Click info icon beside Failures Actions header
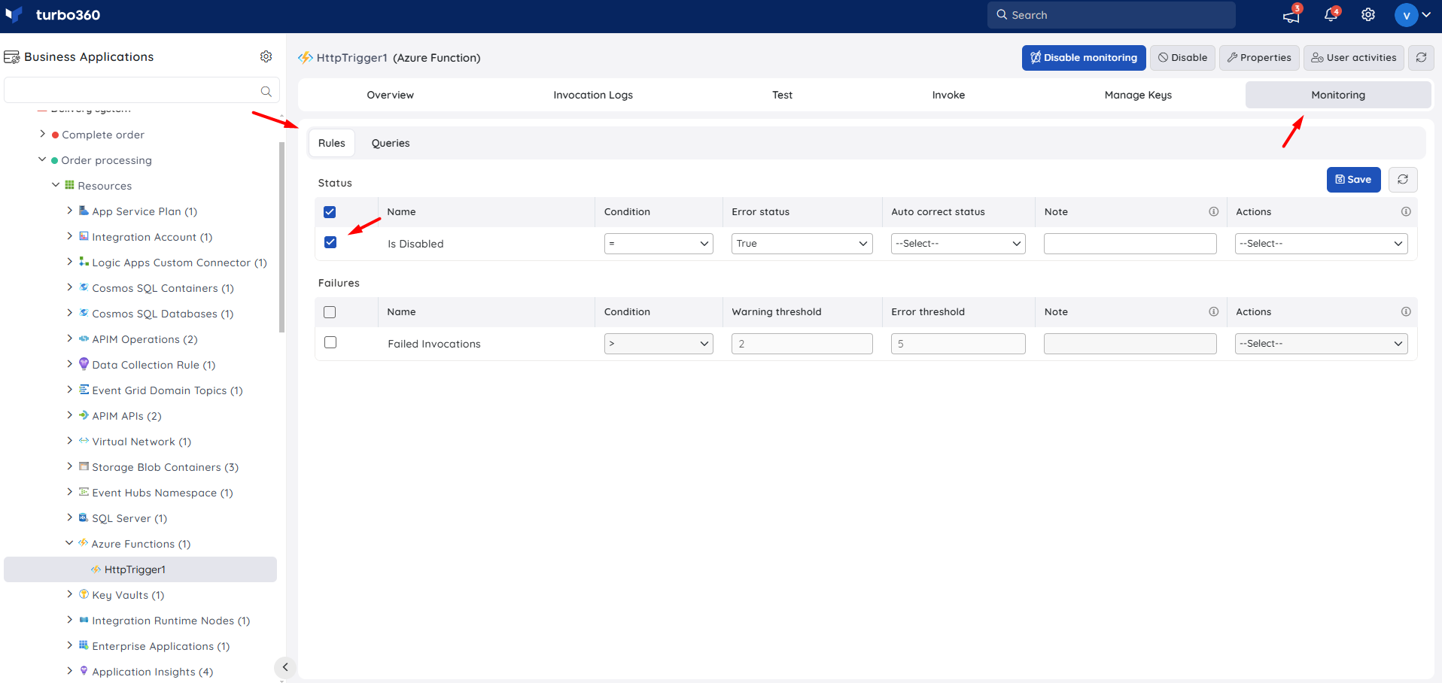Image resolution: width=1442 pixels, height=683 pixels. 1406,311
